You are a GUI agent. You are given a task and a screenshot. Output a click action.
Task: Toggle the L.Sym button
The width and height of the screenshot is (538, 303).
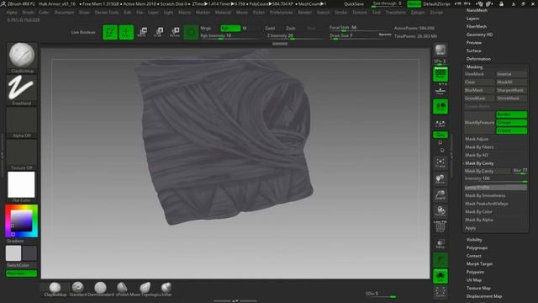[x=440, y=124]
